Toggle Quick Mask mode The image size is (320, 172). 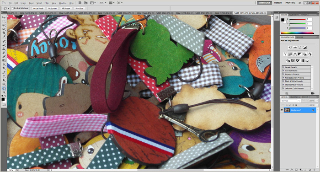[4, 105]
